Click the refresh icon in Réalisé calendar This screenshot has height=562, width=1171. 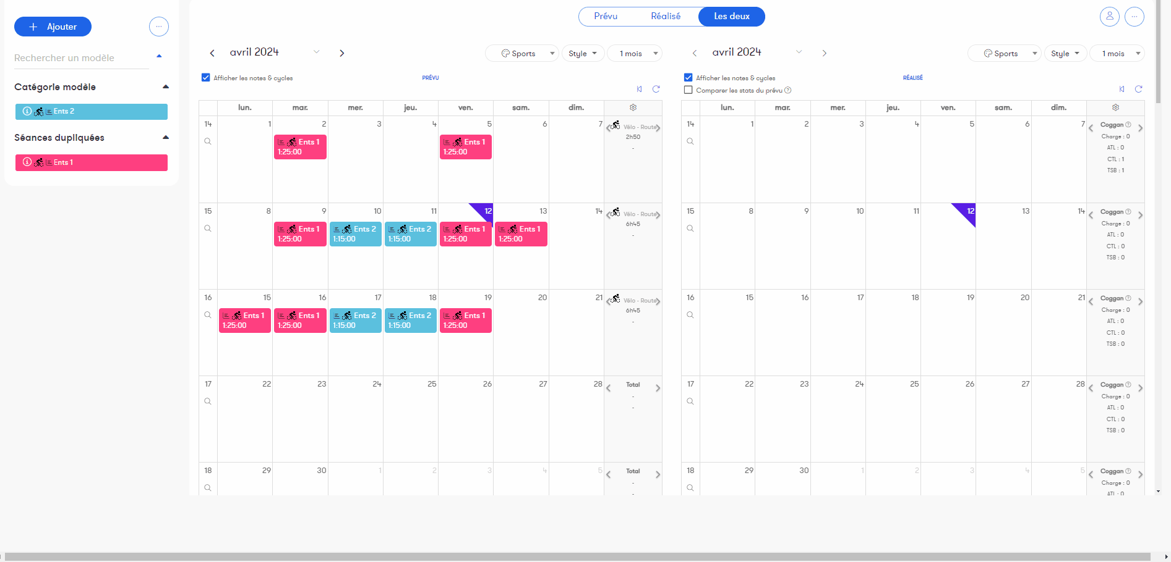click(1138, 89)
